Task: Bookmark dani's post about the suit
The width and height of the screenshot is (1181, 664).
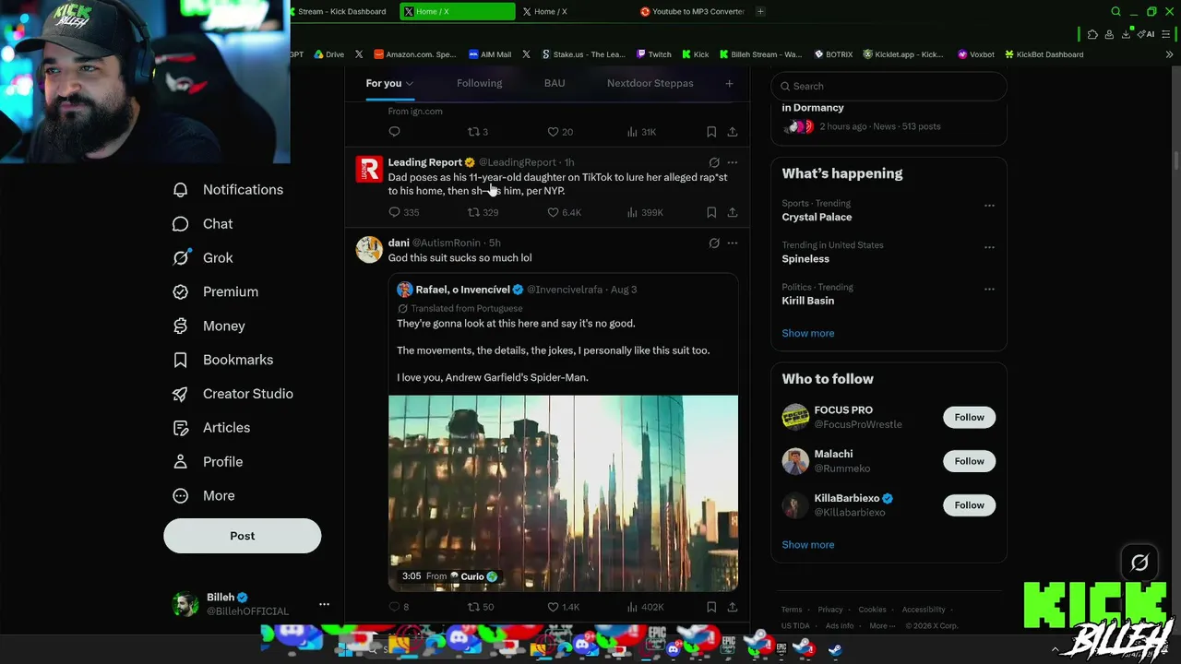Action: 711,607
